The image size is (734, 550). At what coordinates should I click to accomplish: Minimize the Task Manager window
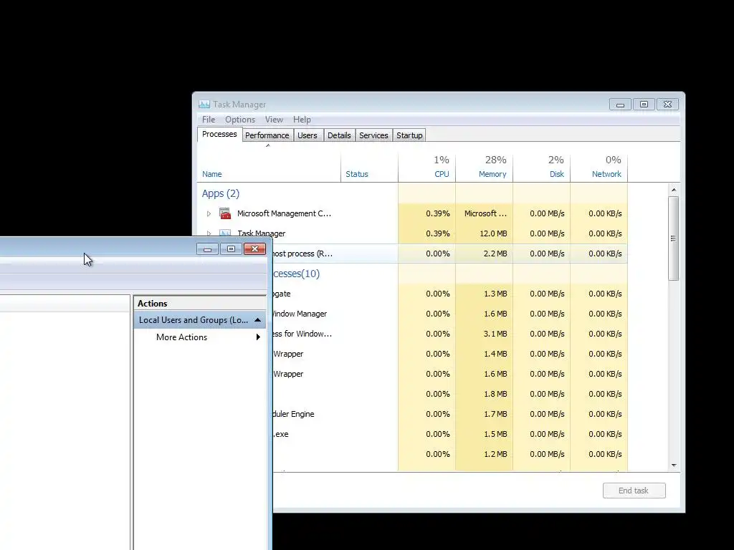(620, 105)
